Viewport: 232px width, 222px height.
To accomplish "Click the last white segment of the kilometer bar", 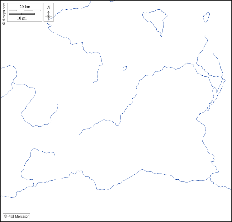I will [37, 11].
